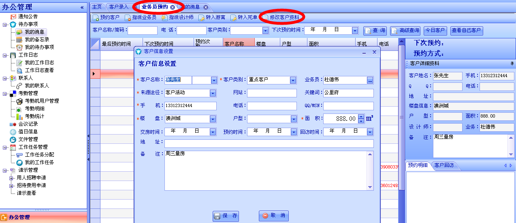The image size is (516, 223).
Task: Click the 地址 field in dialog
Action: (x=269, y=143)
